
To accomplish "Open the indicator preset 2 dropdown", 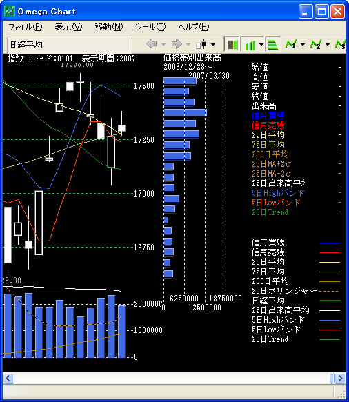I will coord(328,45).
